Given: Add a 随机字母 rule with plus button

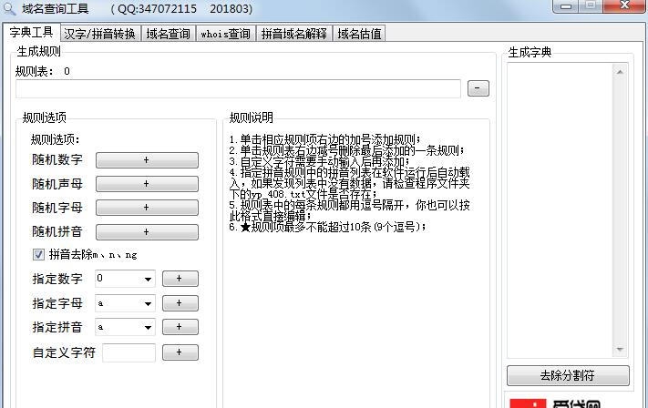Looking at the screenshot, I should point(147,208).
